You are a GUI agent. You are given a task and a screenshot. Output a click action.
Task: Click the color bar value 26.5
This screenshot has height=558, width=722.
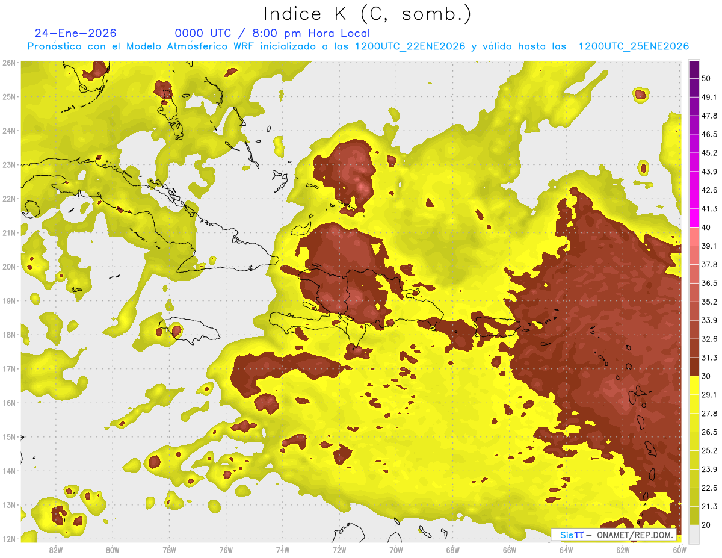[709, 432]
